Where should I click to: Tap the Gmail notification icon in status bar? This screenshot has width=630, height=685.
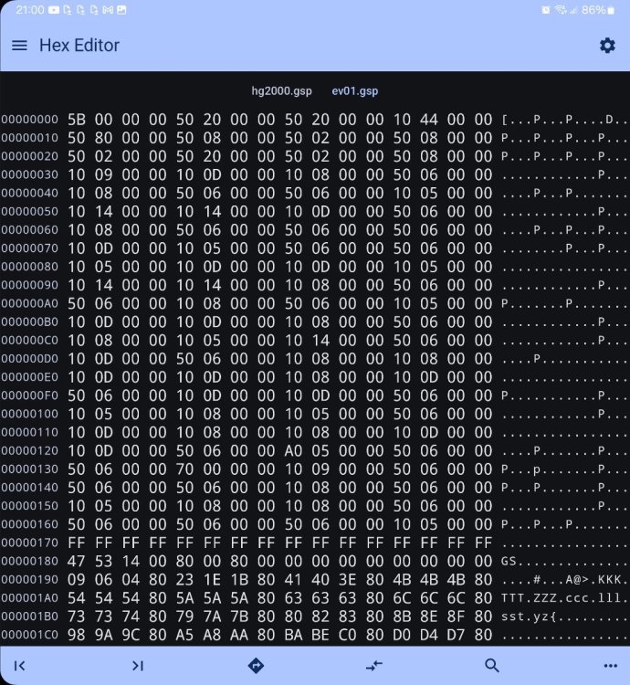coord(108,10)
